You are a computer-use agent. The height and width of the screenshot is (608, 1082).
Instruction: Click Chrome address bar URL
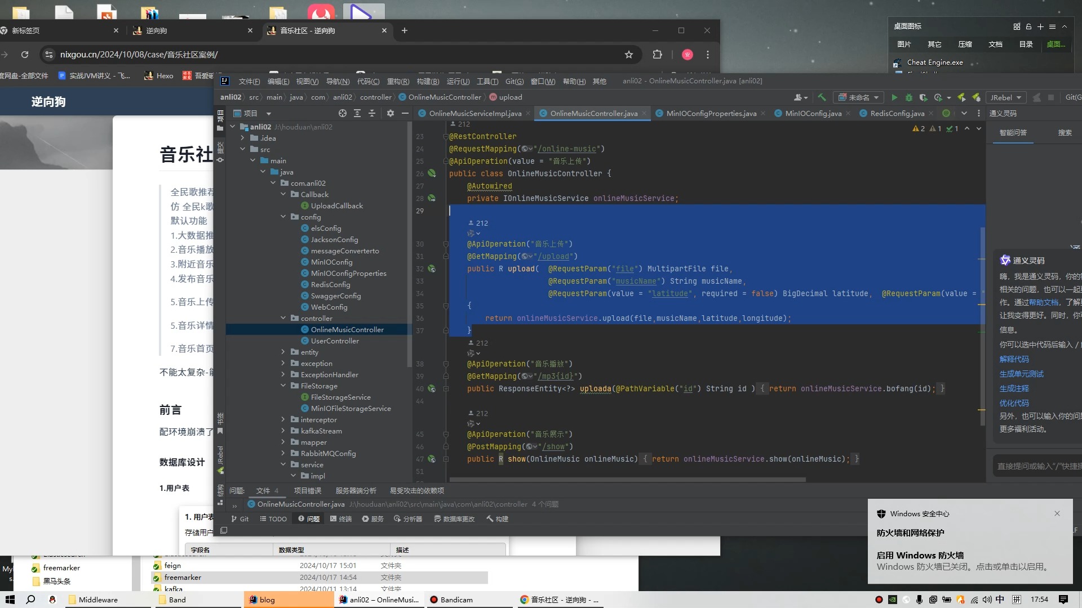139,55
